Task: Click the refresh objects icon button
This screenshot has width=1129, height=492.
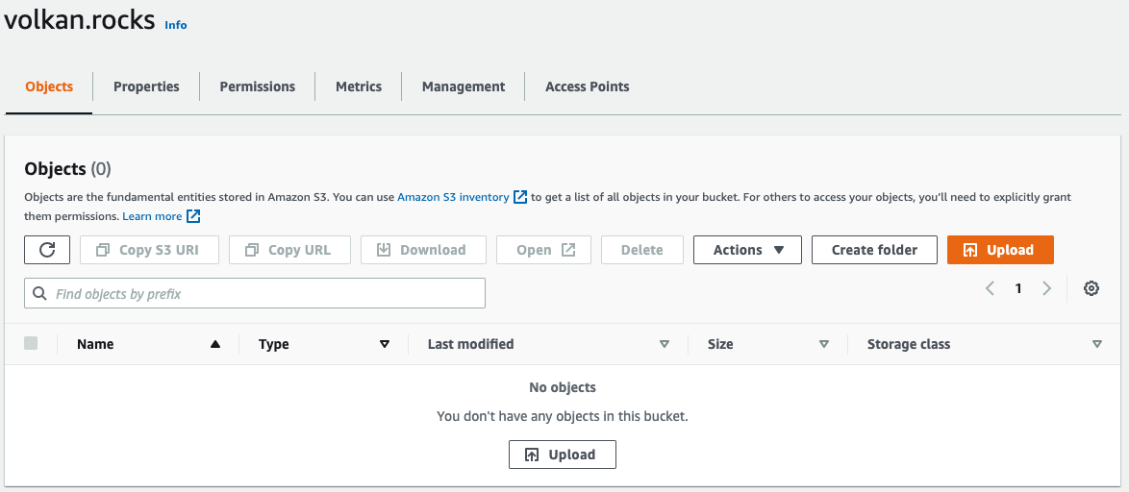Action: 47,250
